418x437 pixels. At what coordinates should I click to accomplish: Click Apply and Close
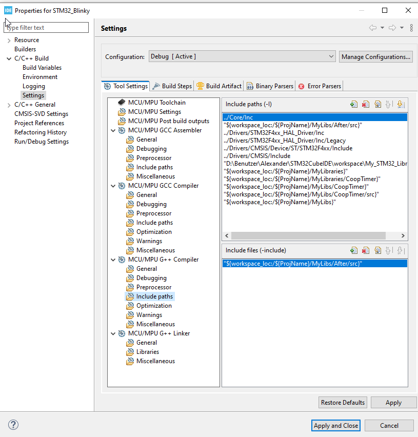pos(335,426)
